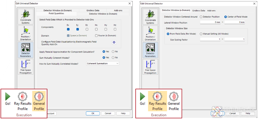This screenshot has width=259, height=120.
Task: Switch to Field Quantities tab
Action: (57, 13)
